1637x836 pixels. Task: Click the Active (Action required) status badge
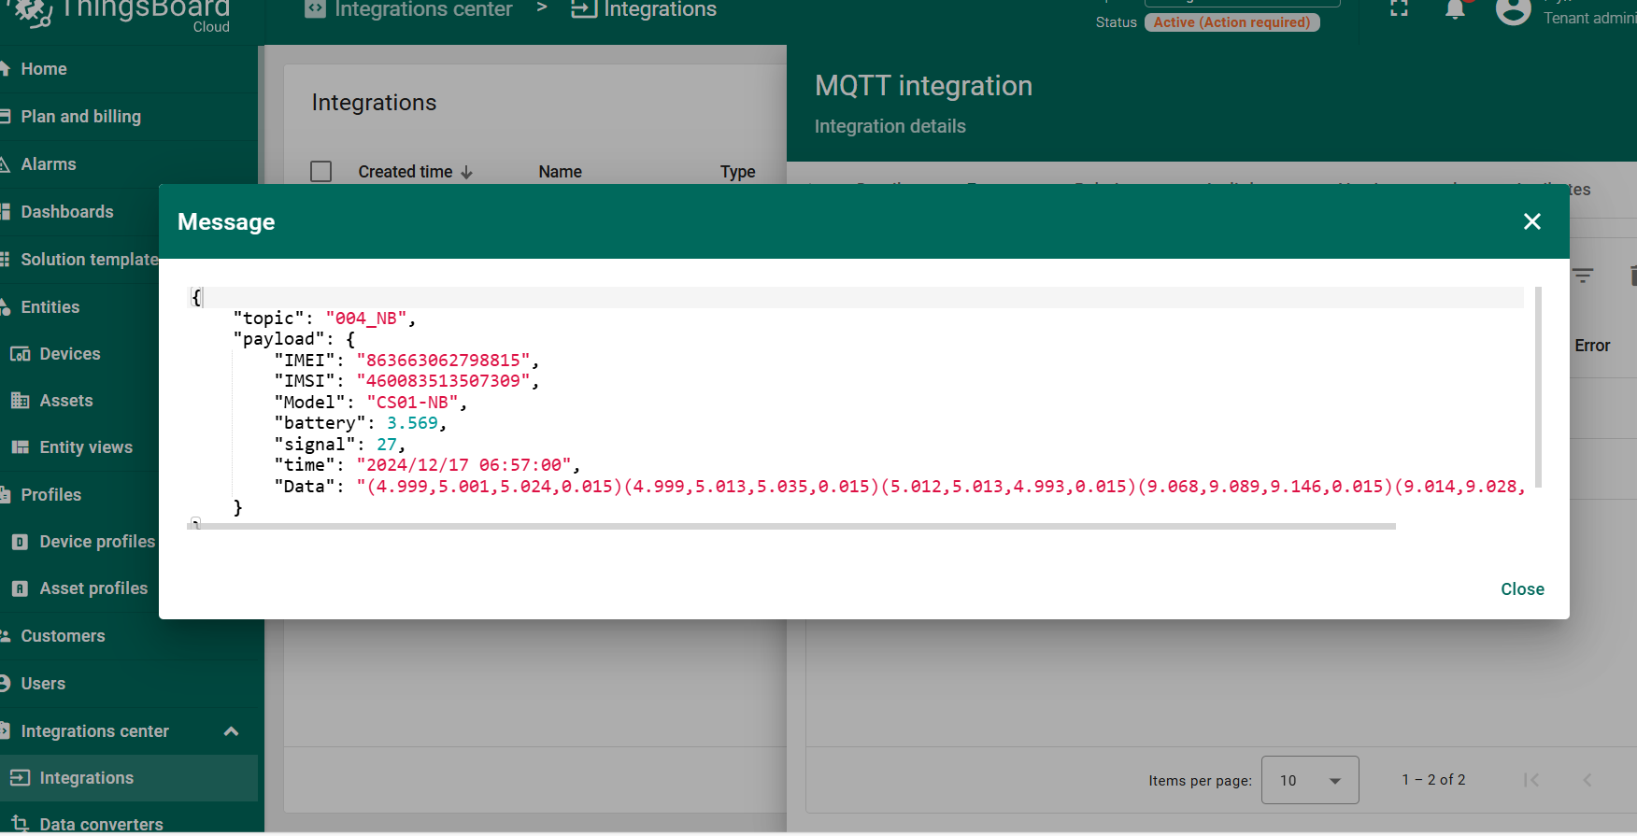[1231, 22]
